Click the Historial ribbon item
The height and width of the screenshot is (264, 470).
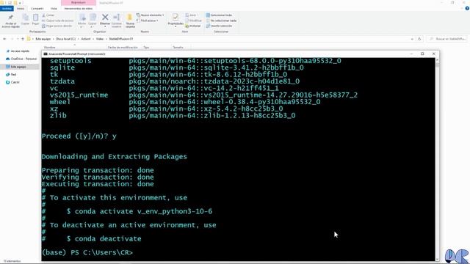192,26
